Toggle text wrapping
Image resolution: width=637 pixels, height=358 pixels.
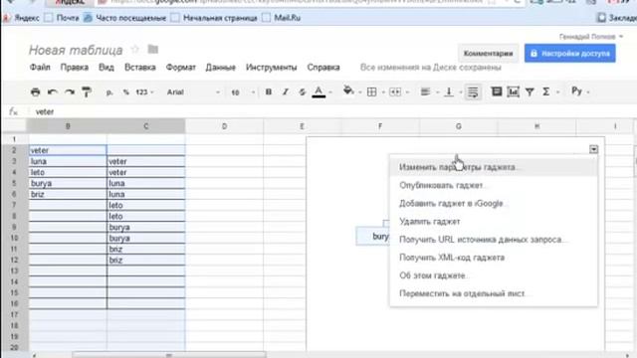click(473, 92)
